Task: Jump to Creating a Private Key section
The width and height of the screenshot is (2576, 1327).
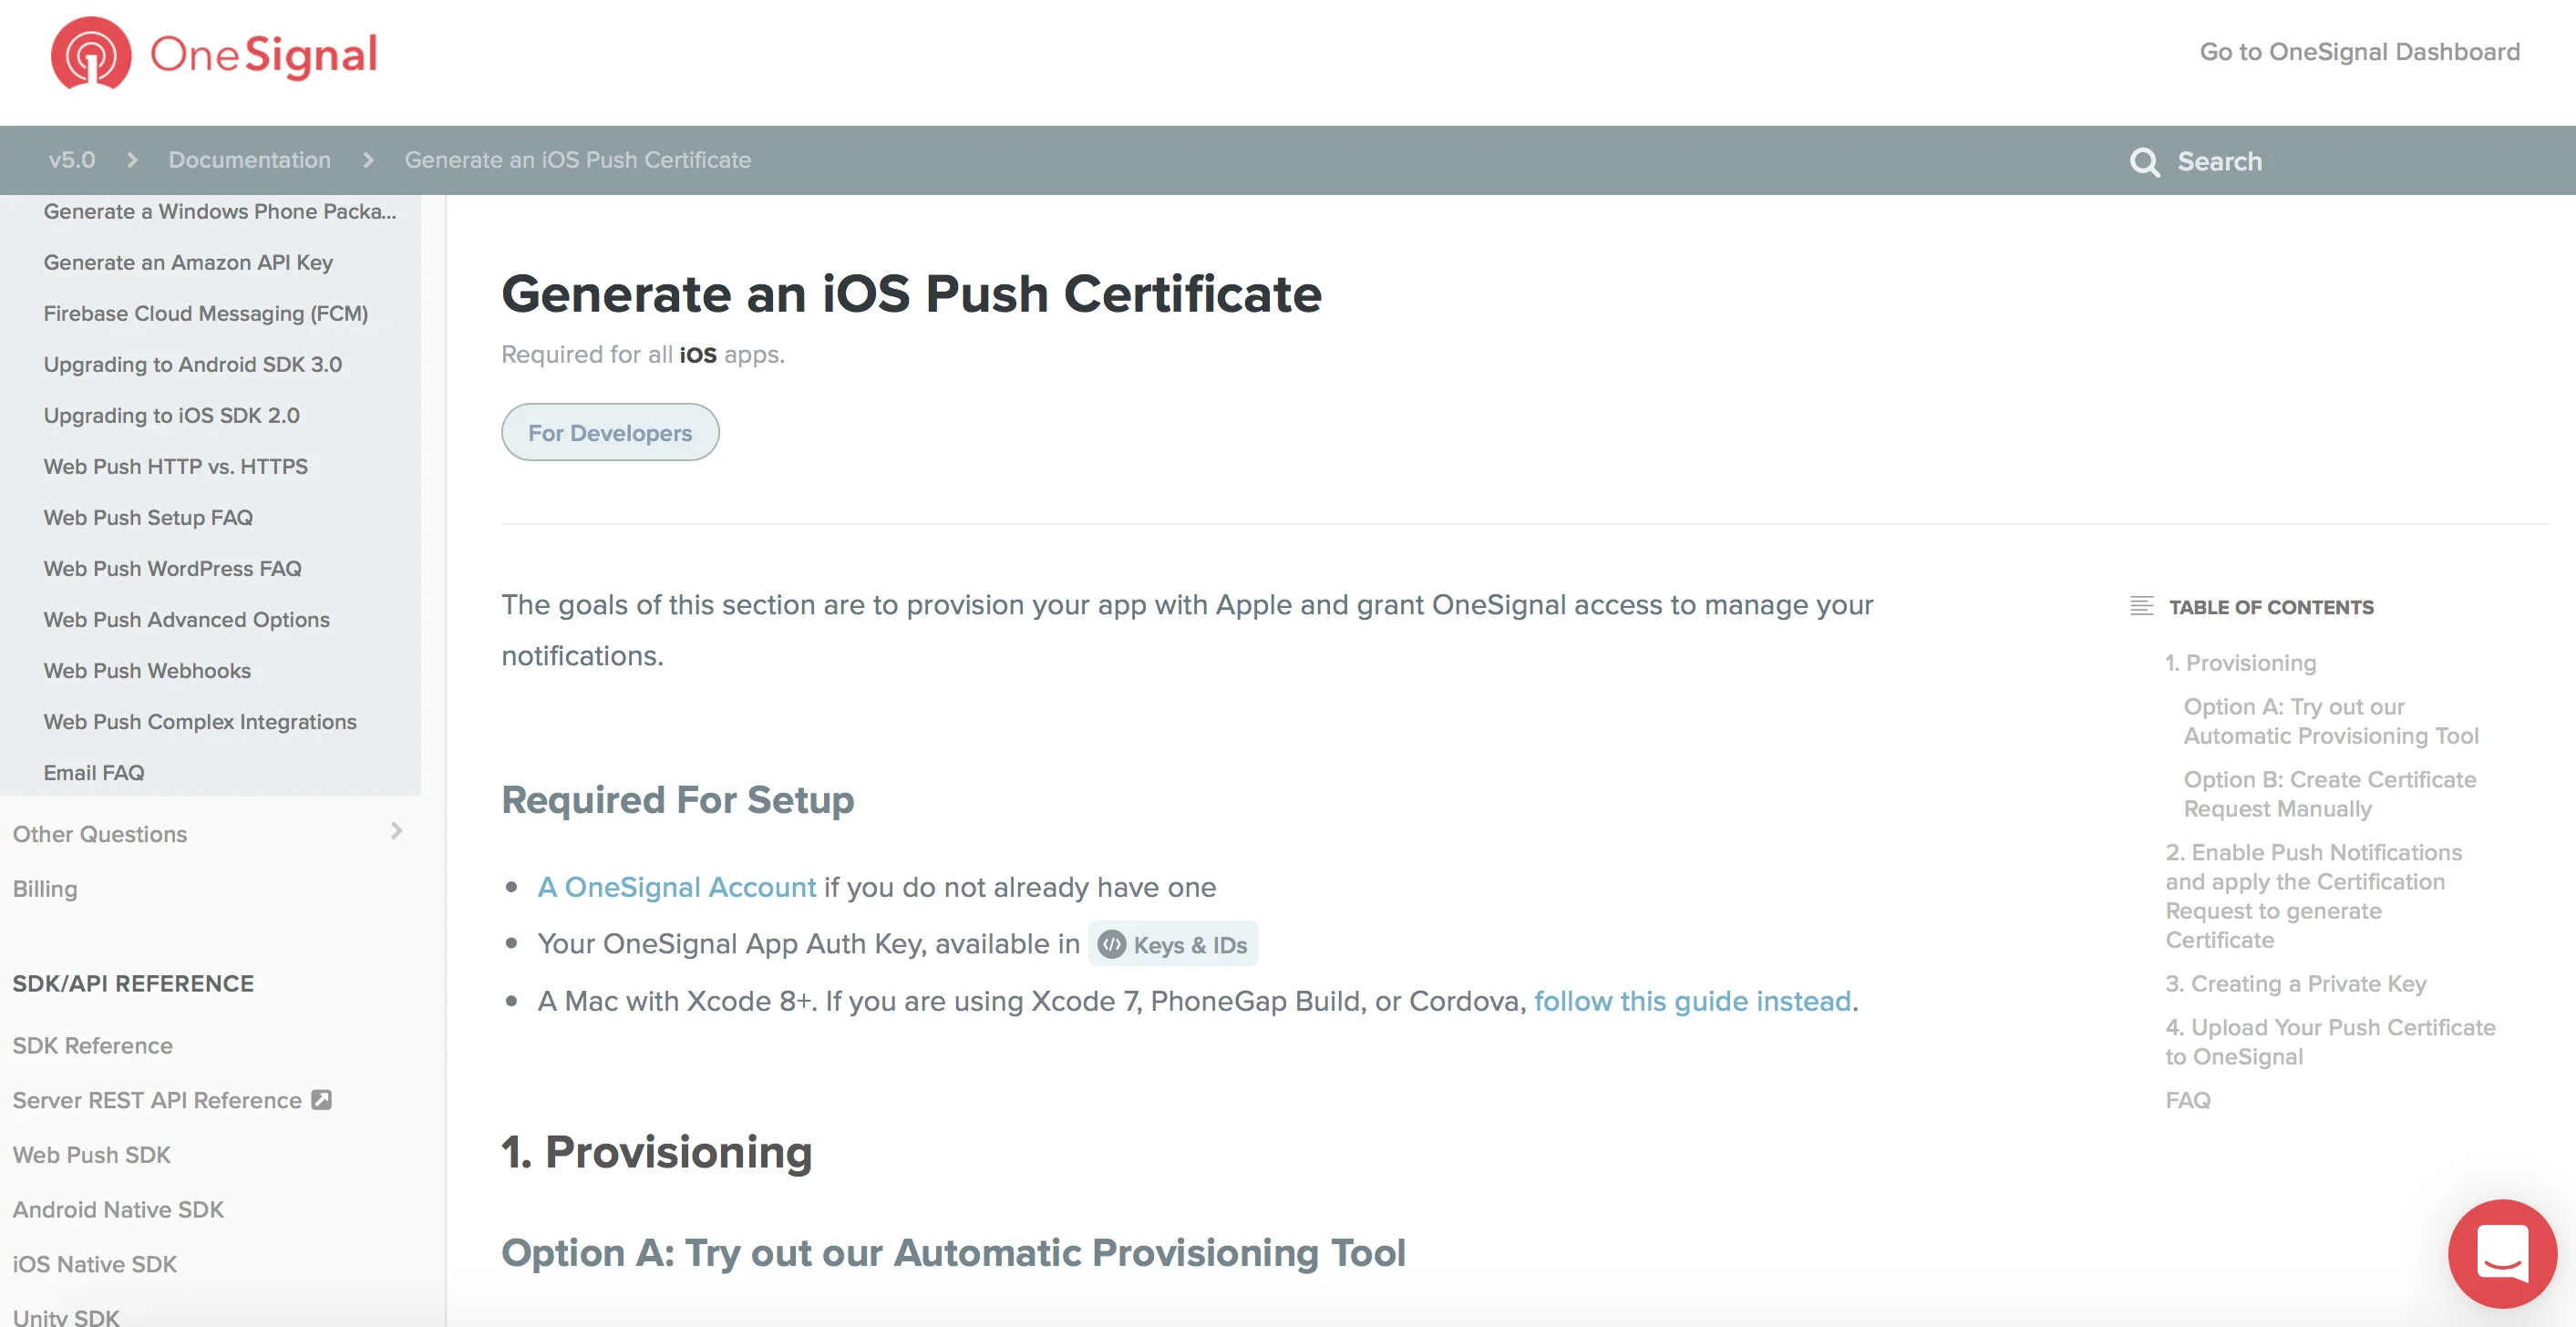Action: pos(2295,984)
